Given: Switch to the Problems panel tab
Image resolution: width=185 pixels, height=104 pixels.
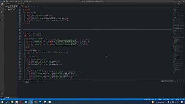Looking at the screenshot, I should pos(21,81).
